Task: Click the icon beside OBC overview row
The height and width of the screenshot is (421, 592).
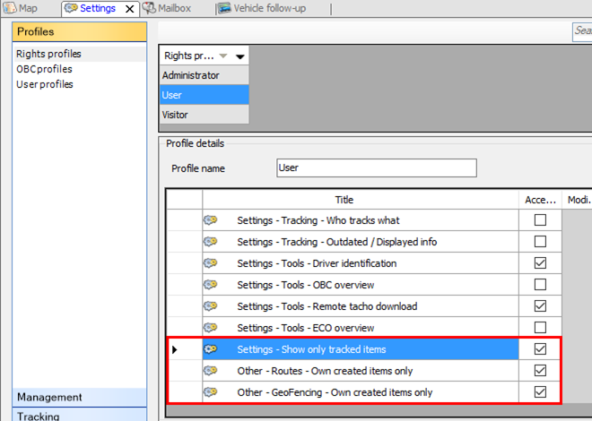Action: 212,285
